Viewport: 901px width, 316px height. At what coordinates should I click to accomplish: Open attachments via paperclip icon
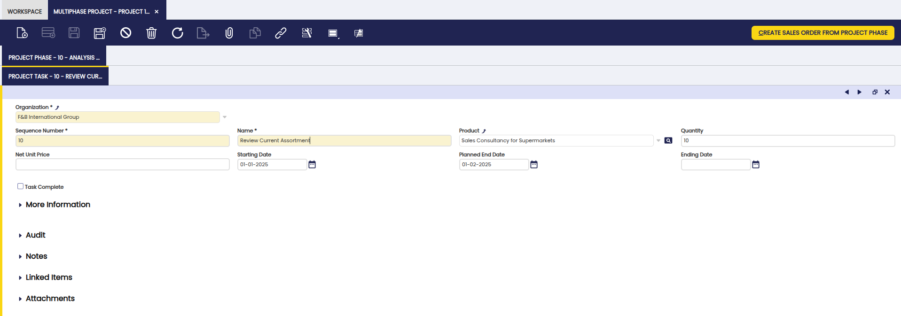tap(229, 33)
